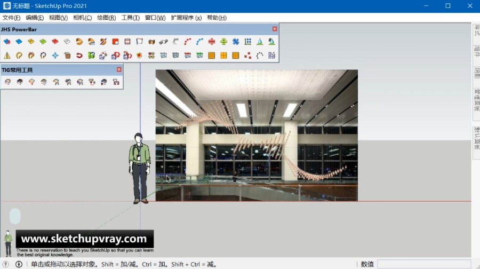Click the info circle icon in the status bar
Screen dimensions: 480x269
[19, 264]
